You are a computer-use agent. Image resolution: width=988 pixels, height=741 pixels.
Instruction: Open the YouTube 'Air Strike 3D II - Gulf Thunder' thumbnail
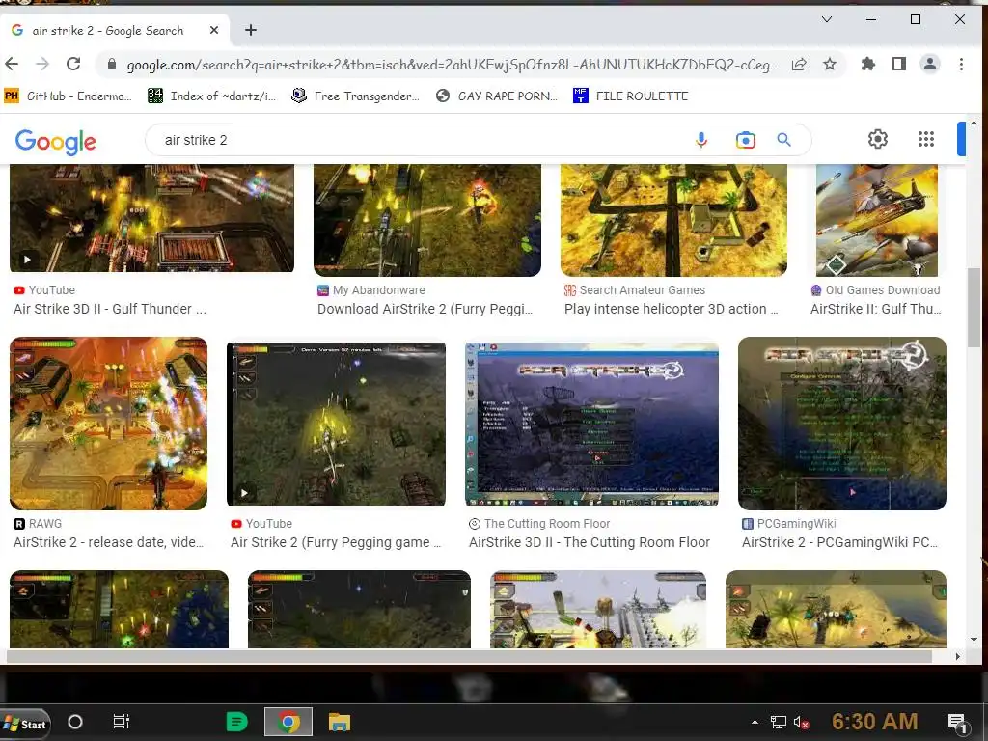[x=151, y=218]
